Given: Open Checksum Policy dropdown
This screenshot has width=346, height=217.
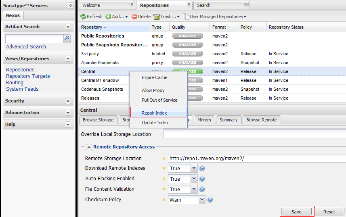Looking at the screenshot, I should coord(202,200).
